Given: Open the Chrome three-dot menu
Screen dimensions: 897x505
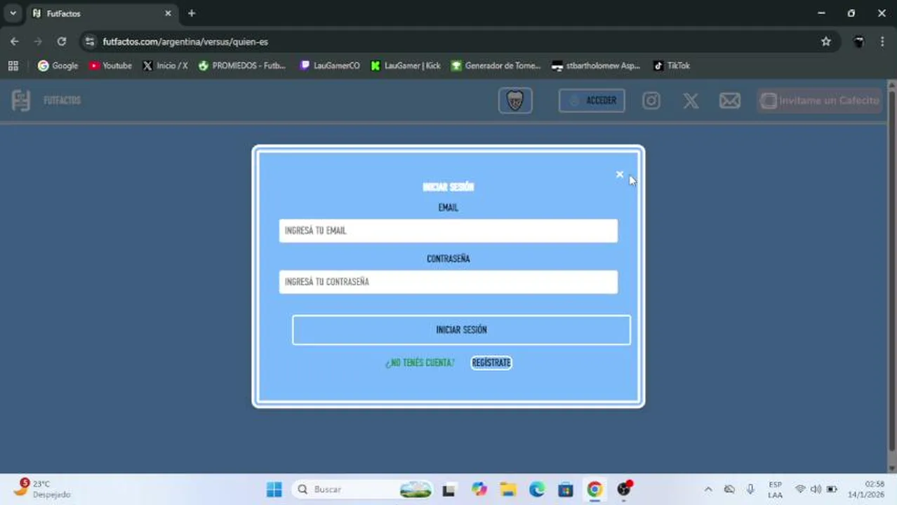Looking at the screenshot, I should click(882, 41).
